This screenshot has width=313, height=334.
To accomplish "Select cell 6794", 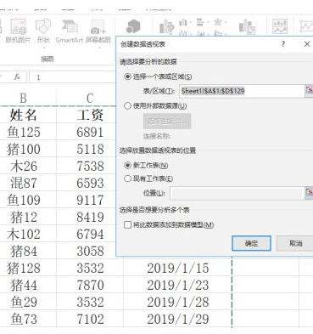I will (x=90, y=234).
